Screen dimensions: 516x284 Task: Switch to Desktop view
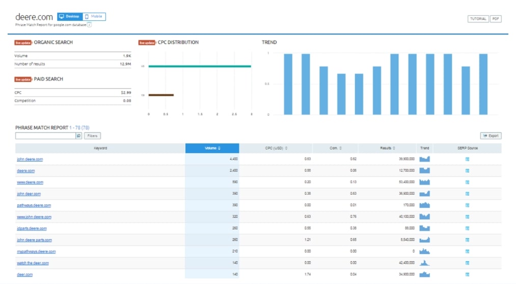[x=70, y=16]
